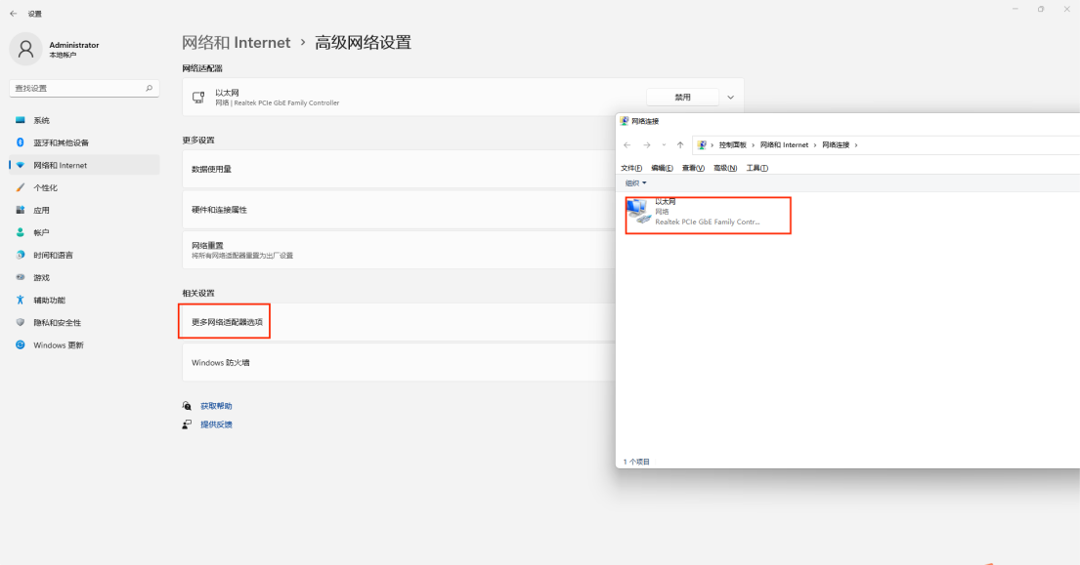1080x565 pixels.
Task: Open the 组织 dropdown menu
Action: [635, 182]
